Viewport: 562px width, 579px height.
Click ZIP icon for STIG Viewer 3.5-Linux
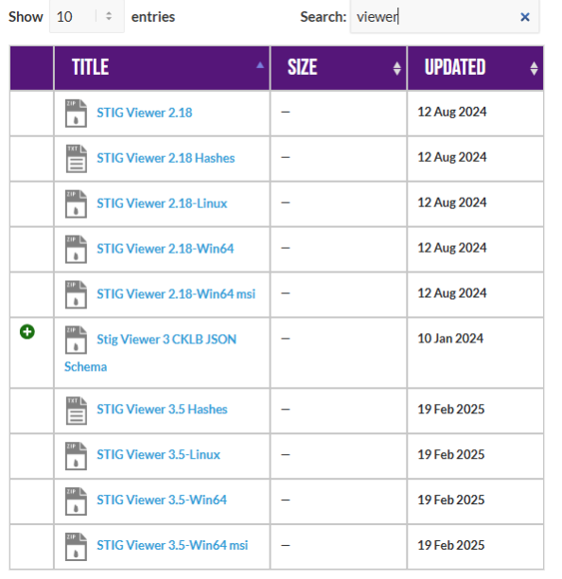tap(76, 456)
